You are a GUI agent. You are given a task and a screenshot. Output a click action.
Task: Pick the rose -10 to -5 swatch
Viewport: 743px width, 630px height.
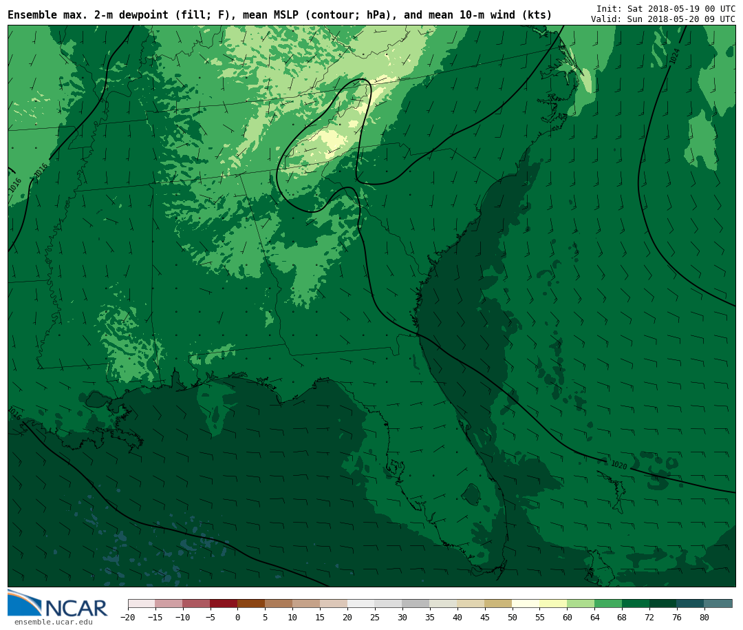(197, 604)
